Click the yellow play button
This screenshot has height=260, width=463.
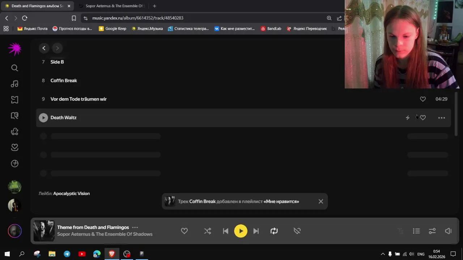click(241, 231)
